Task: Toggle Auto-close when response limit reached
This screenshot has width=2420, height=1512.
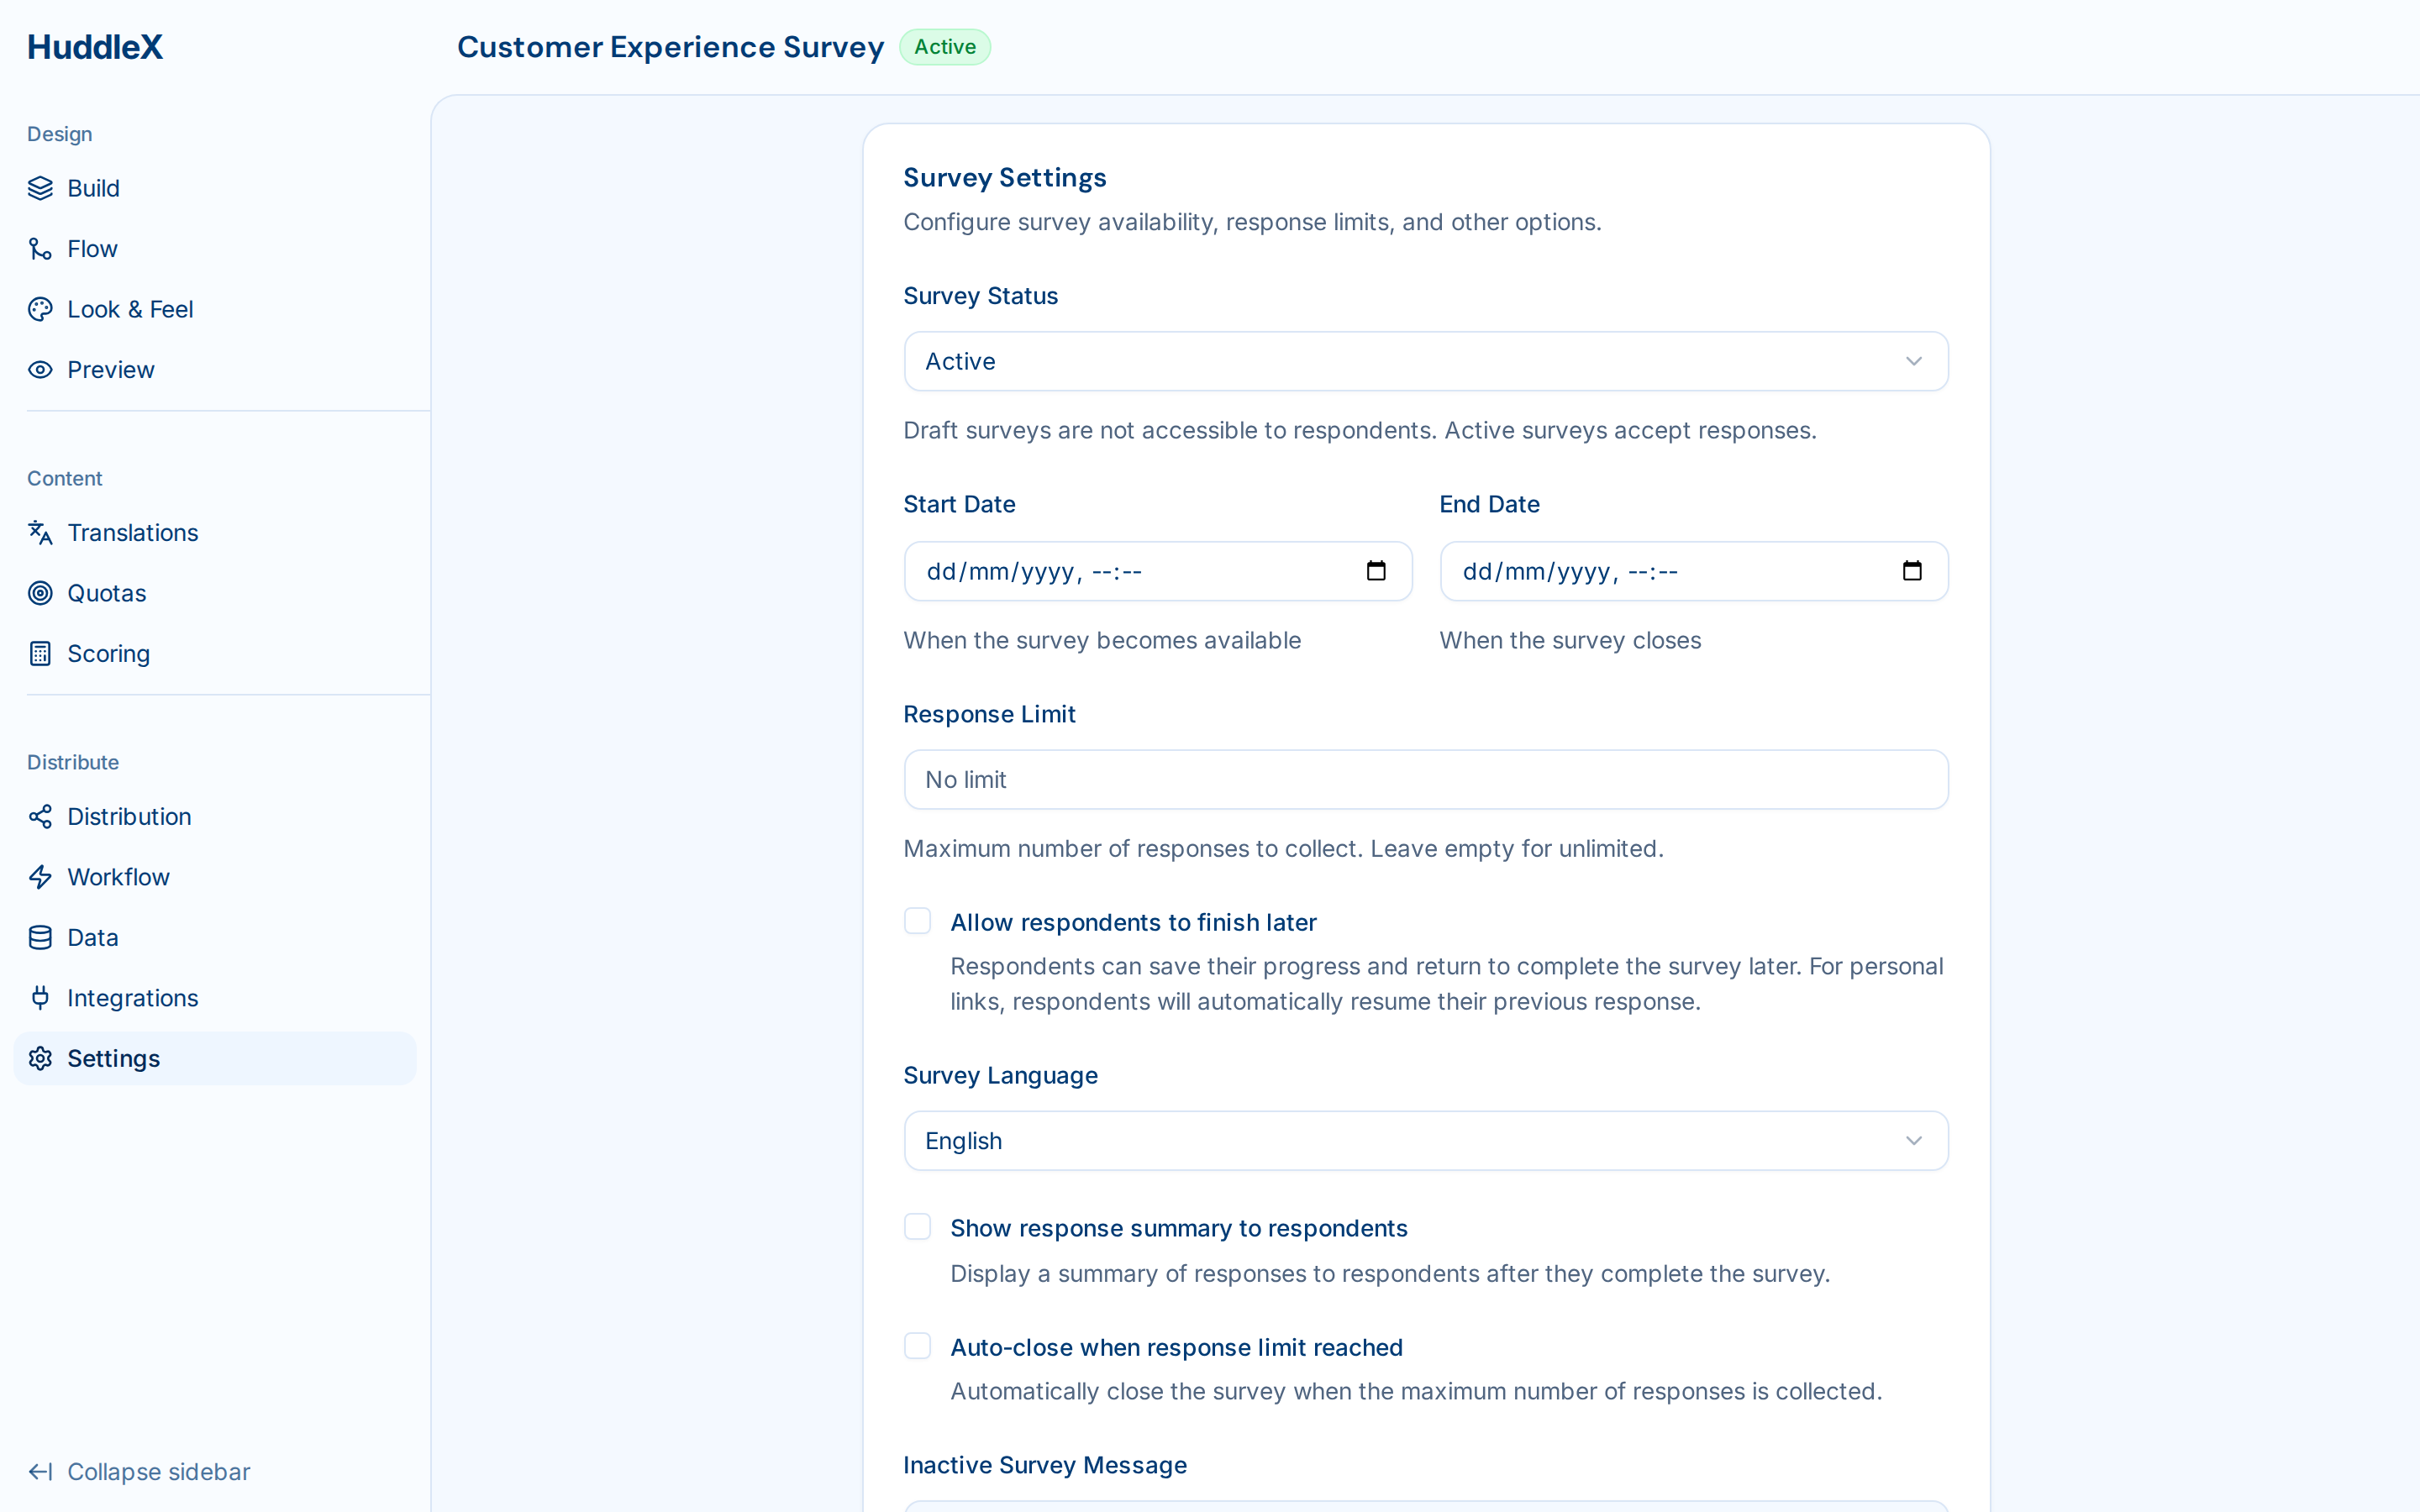Action: click(x=917, y=1346)
